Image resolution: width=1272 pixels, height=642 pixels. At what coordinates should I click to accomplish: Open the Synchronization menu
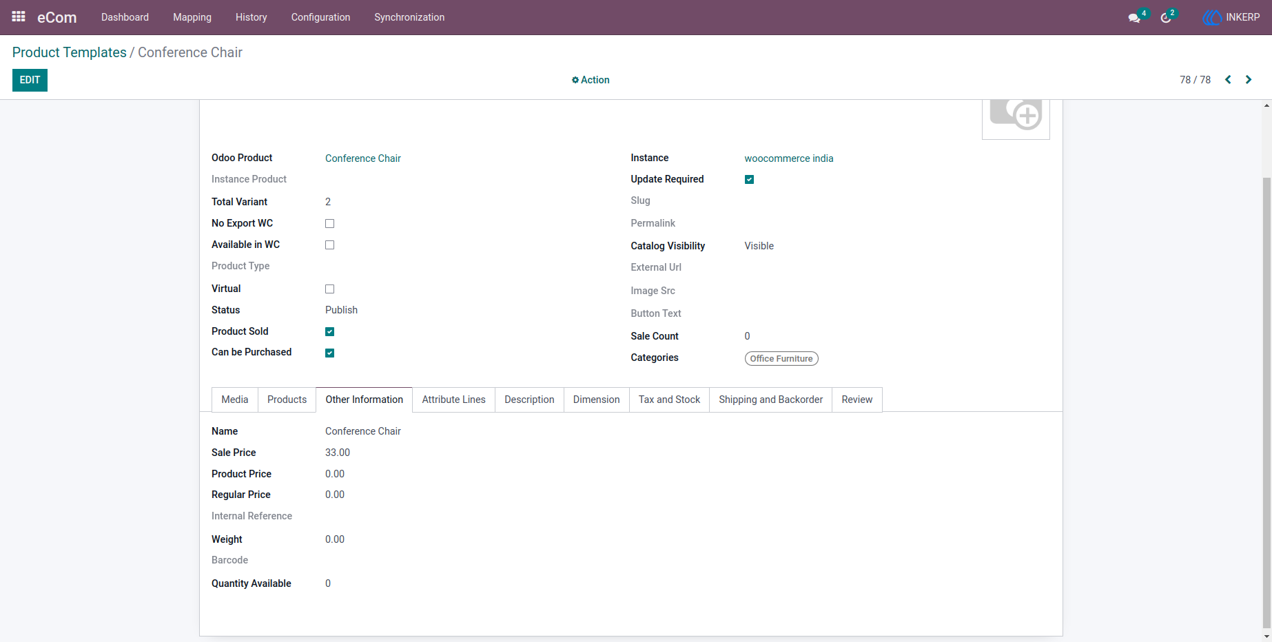(409, 17)
